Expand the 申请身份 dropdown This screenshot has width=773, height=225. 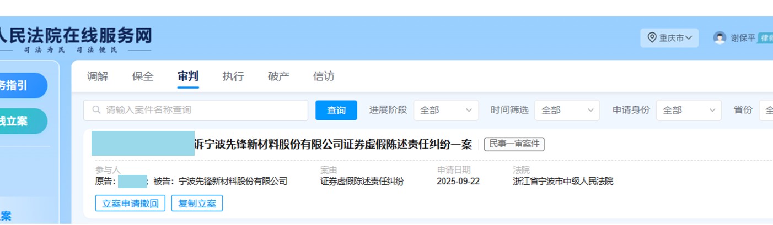(x=689, y=110)
